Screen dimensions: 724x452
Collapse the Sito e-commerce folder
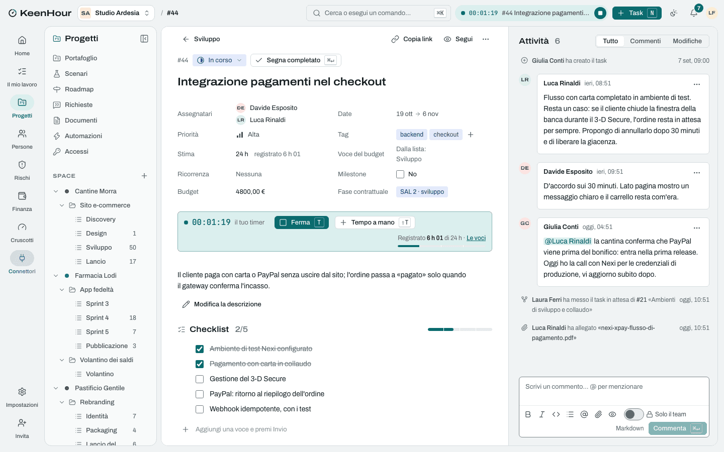click(62, 205)
